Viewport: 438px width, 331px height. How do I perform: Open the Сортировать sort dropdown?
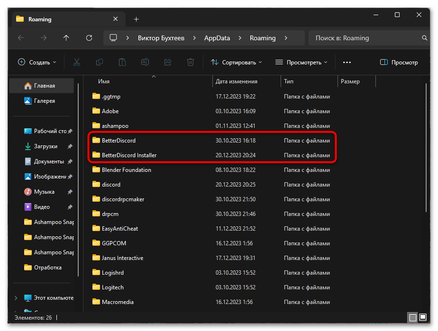236,62
